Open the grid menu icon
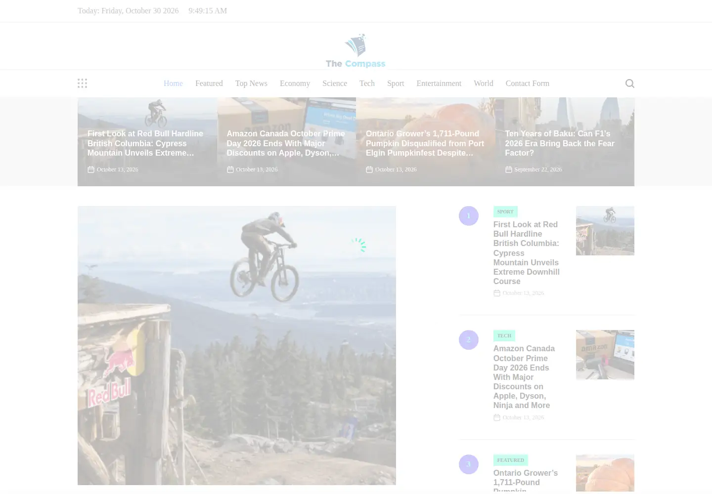This screenshot has width=712, height=494. [x=82, y=83]
